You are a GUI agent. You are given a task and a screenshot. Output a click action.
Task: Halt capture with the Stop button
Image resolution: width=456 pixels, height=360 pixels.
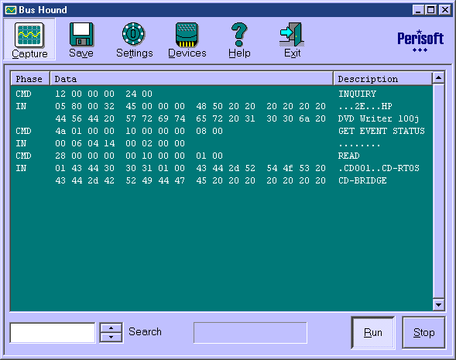point(423,332)
